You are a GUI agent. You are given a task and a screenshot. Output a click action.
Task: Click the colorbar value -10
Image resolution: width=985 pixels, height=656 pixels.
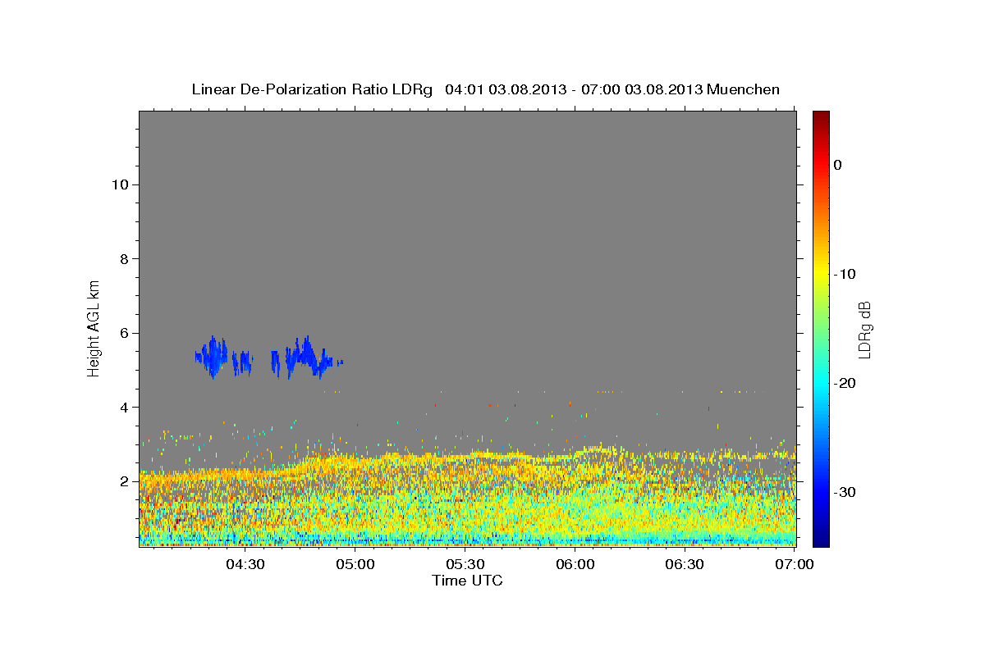click(845, 274)
